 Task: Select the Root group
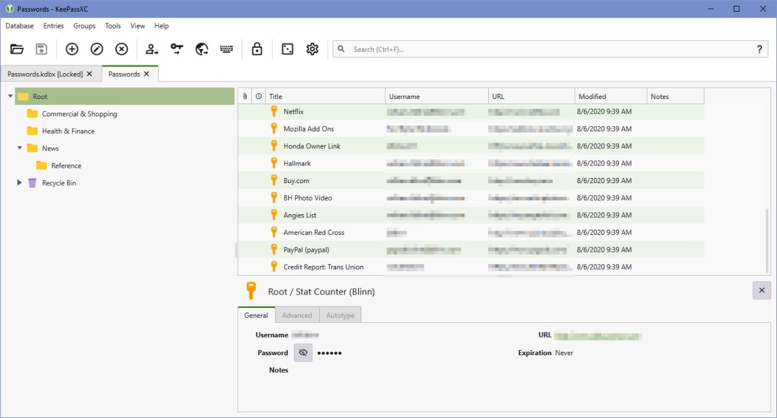[x=124, y=96]
